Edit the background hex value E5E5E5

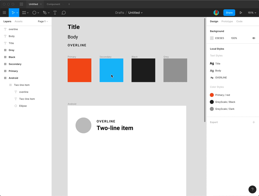tap(220, 38)
